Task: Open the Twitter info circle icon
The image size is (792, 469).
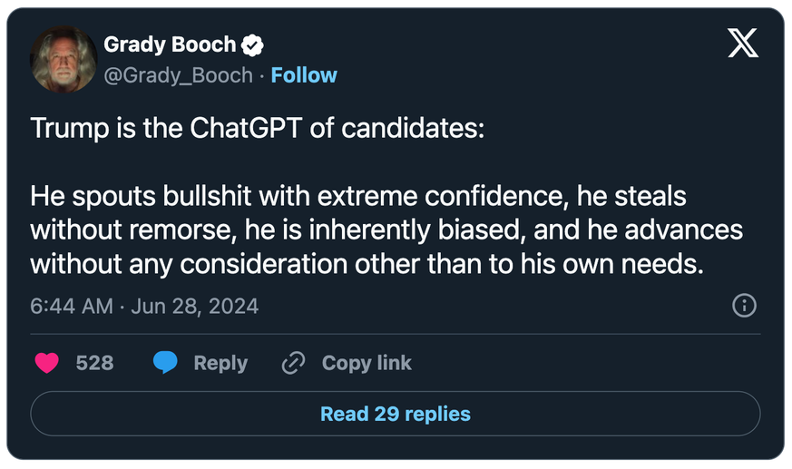Action: tap(744, 306)
